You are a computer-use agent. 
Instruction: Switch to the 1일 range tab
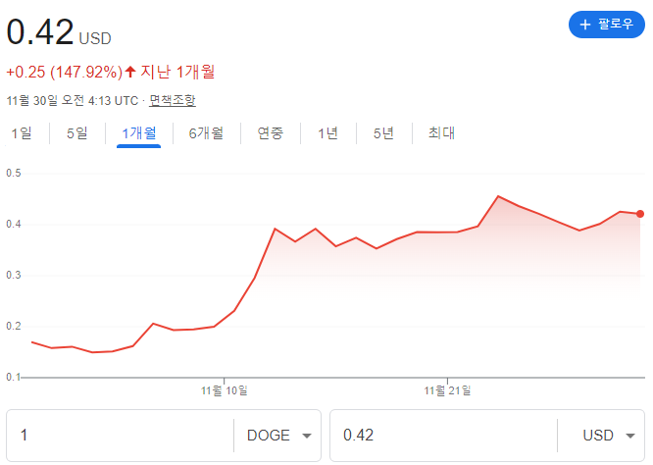click(22, 133)
